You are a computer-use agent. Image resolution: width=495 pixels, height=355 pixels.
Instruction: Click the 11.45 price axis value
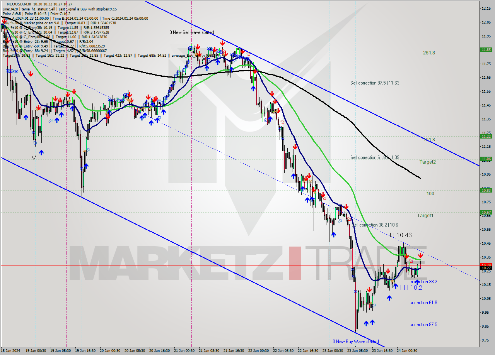pyautogui.click(x=486, y=105)
